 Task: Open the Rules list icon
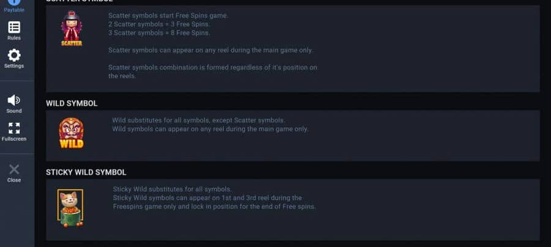[x=14, y=27]
